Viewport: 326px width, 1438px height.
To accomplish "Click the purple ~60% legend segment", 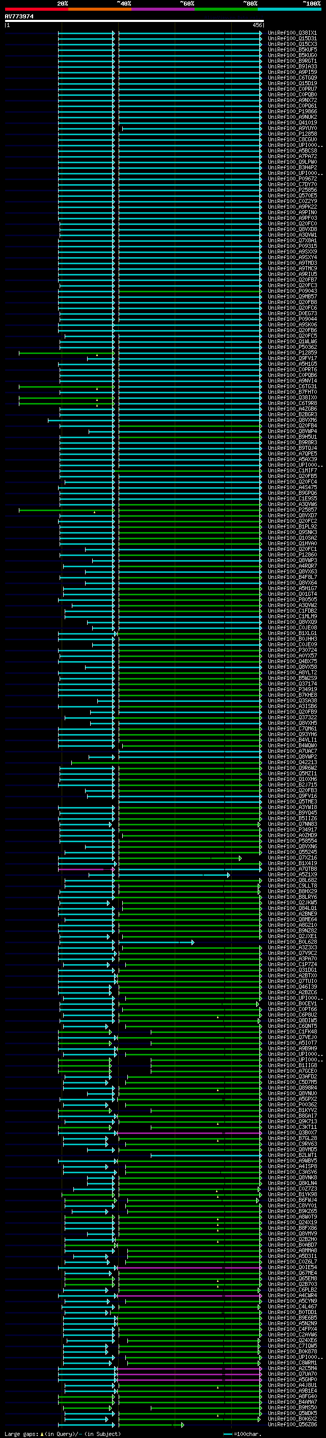I will 164,9.
